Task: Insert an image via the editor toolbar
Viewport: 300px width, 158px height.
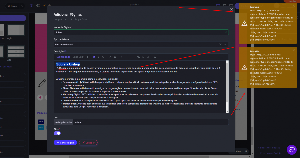Action: pyautogui.click(x=143, y=57)
